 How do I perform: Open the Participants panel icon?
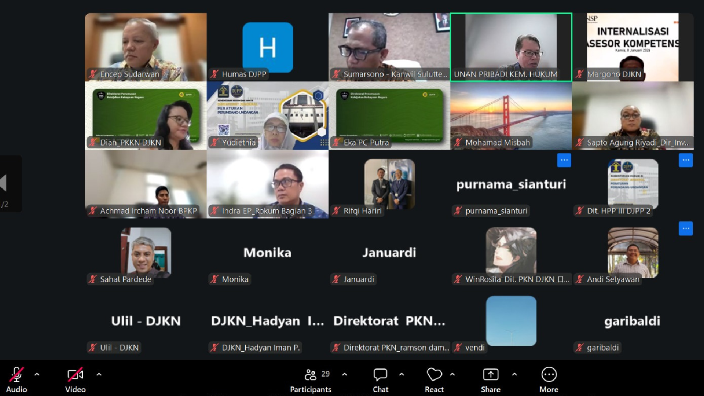tap(311, 375)
